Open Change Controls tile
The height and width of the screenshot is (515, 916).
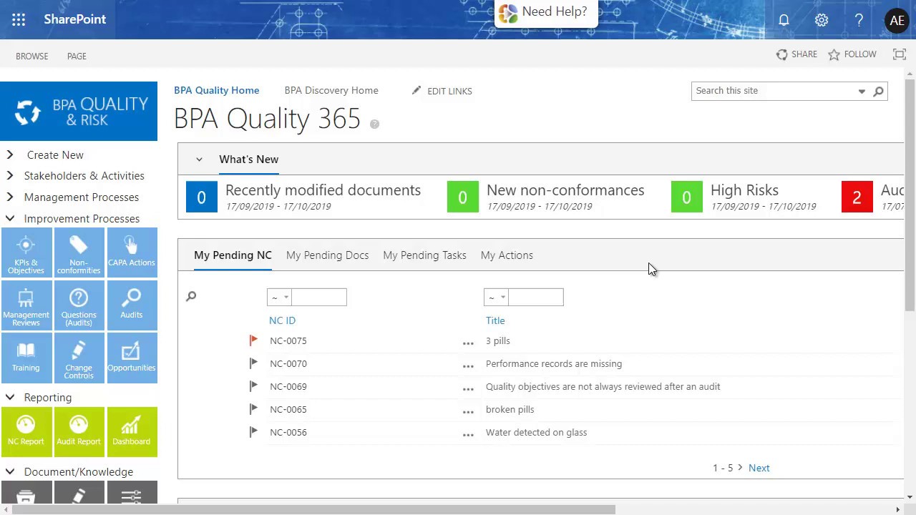click(x=79, y=358)
